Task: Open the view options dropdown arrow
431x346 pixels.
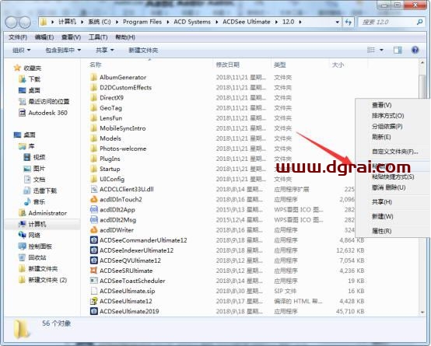Action: tap(381, 50)
